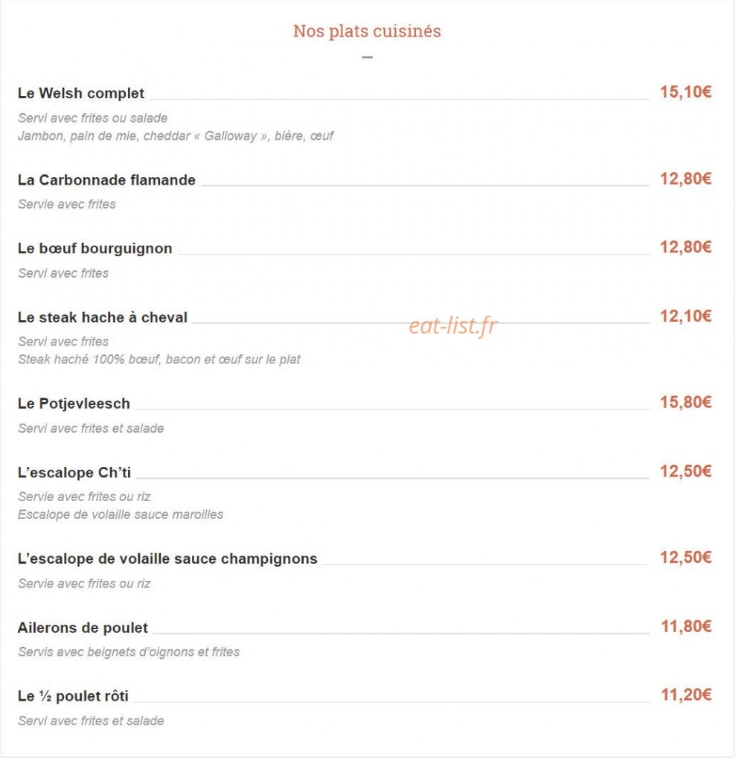Click the Carbonnade flamande 12,80€ price
736x758 pixels.
click(685, 179)
